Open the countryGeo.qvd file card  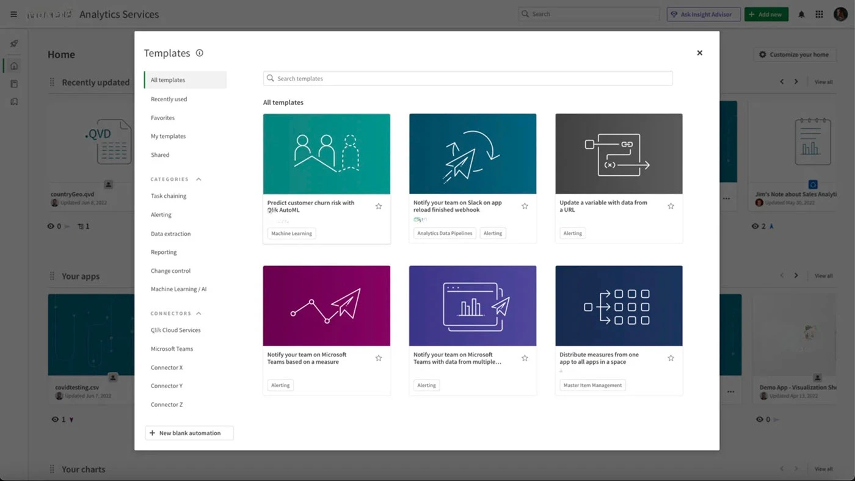(91, 156)
